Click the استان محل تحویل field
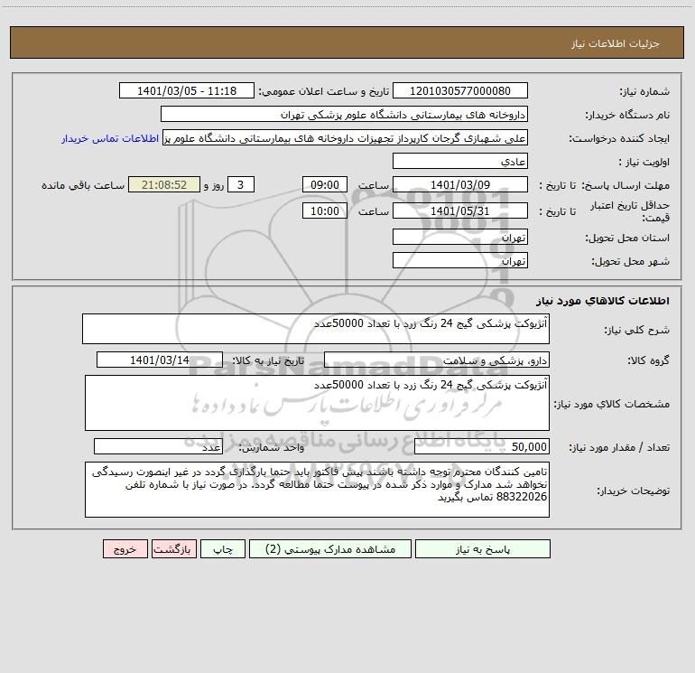The width and height of the screenshot is (695, 673). pos(460,237)
